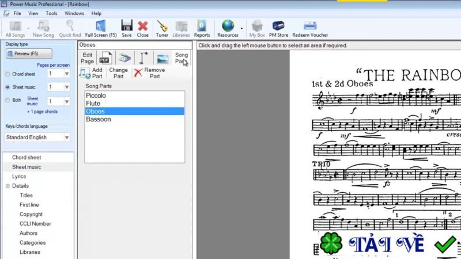Collapse the Details tree node

pos(7,186)
